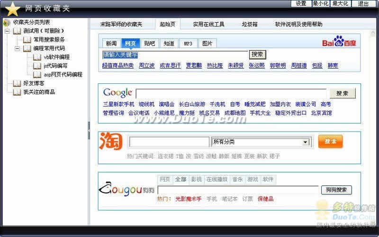Screen dimensions: 379x237
Task: Switch to 起始页 tab
Action: (x=168, y=24)
